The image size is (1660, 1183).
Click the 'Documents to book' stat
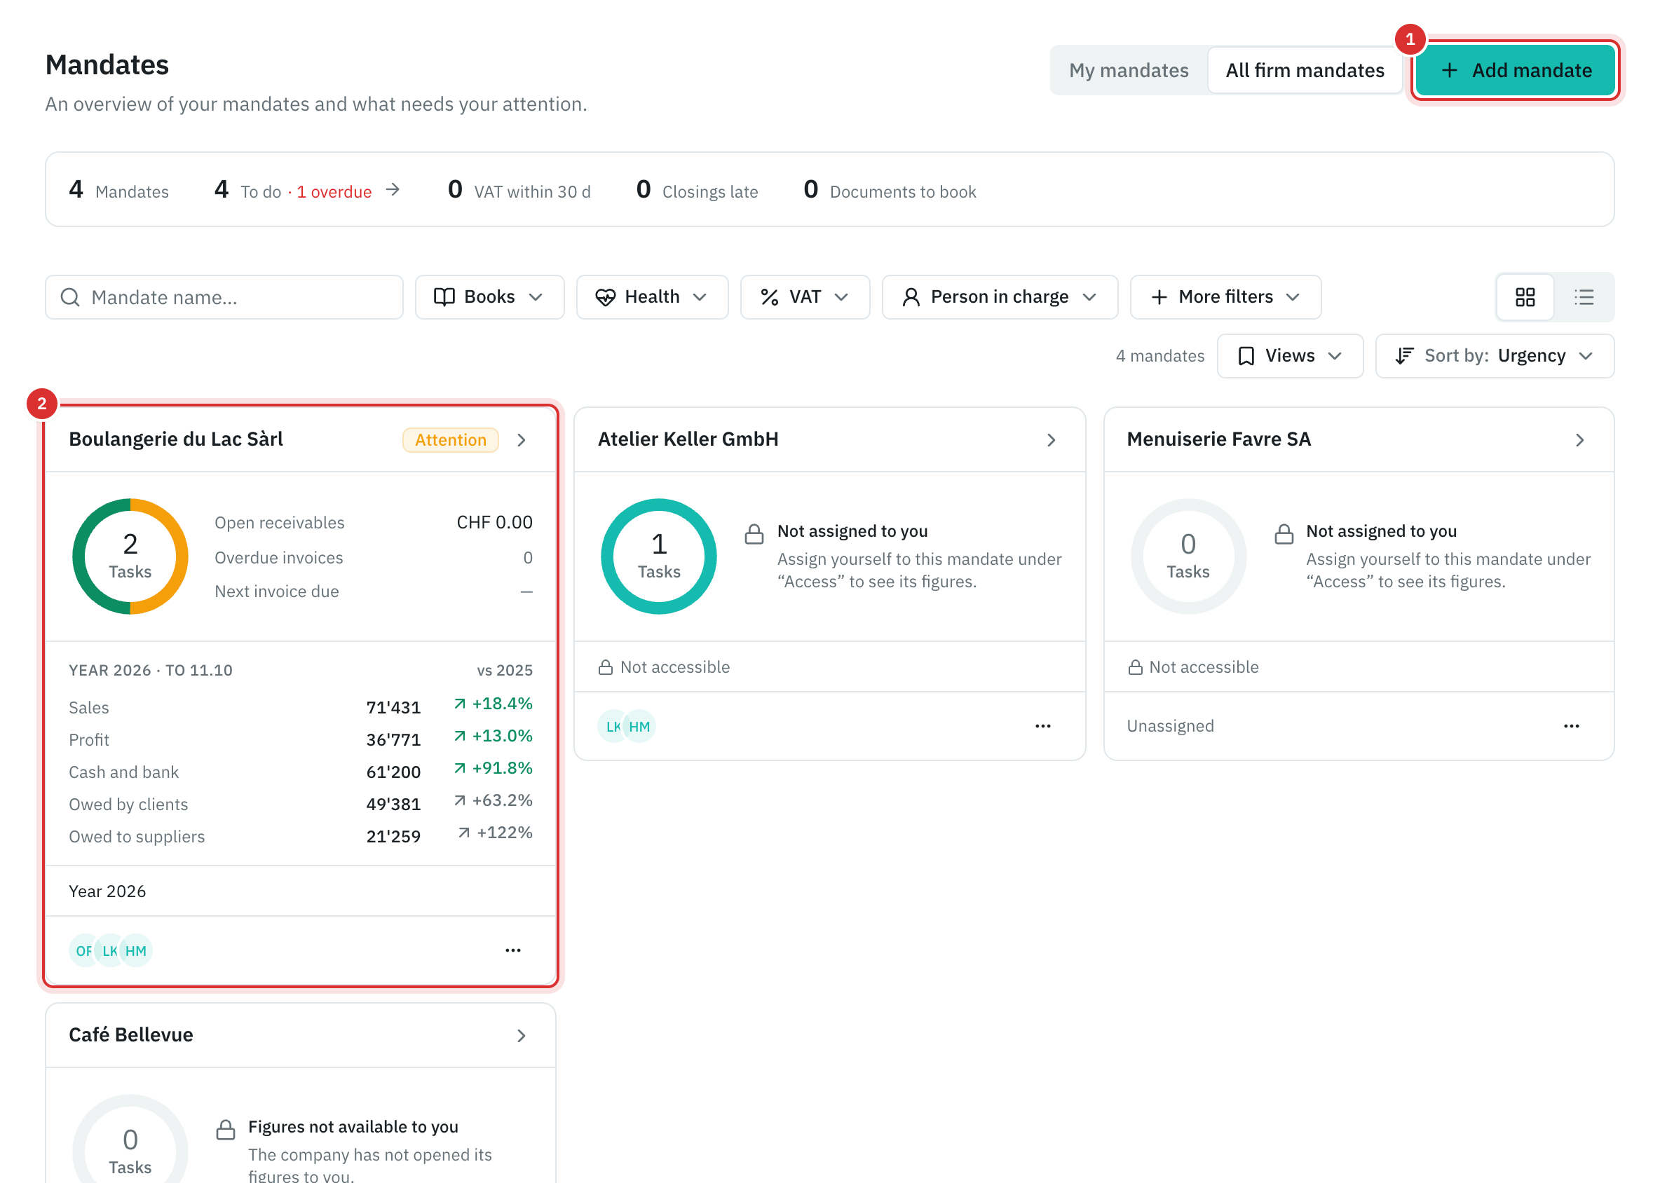pyautogui.click(x=890, y=190)
